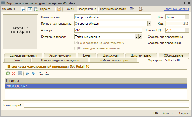Click the Код field showing 212

pos(177,24)
